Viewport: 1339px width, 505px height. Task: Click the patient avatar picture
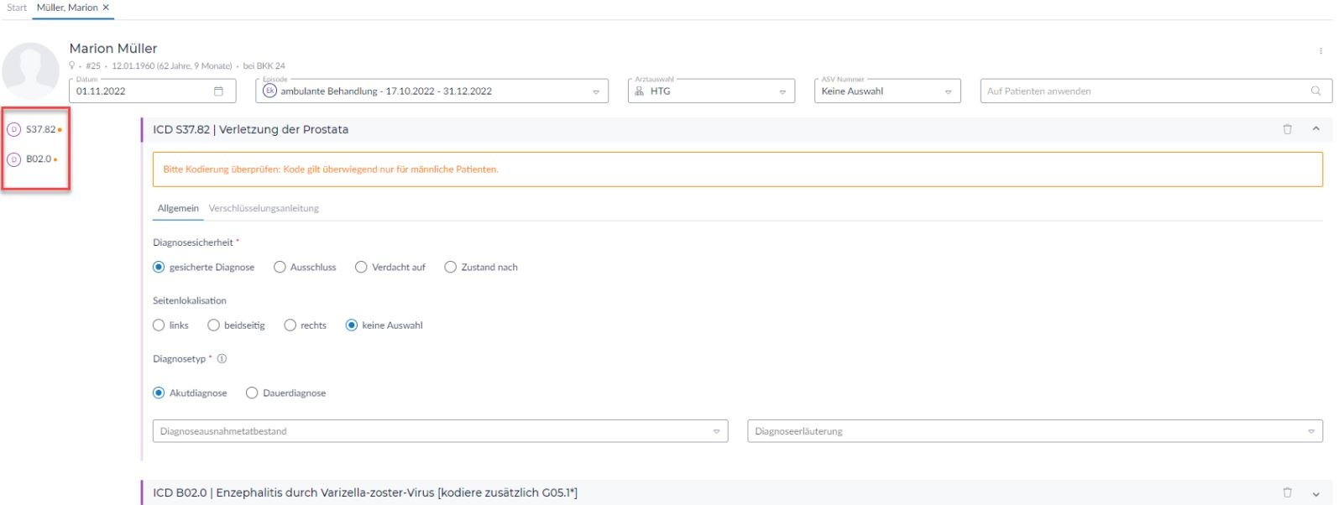click(x=31, y=70)
